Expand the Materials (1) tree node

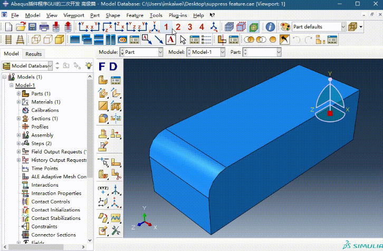18,102
